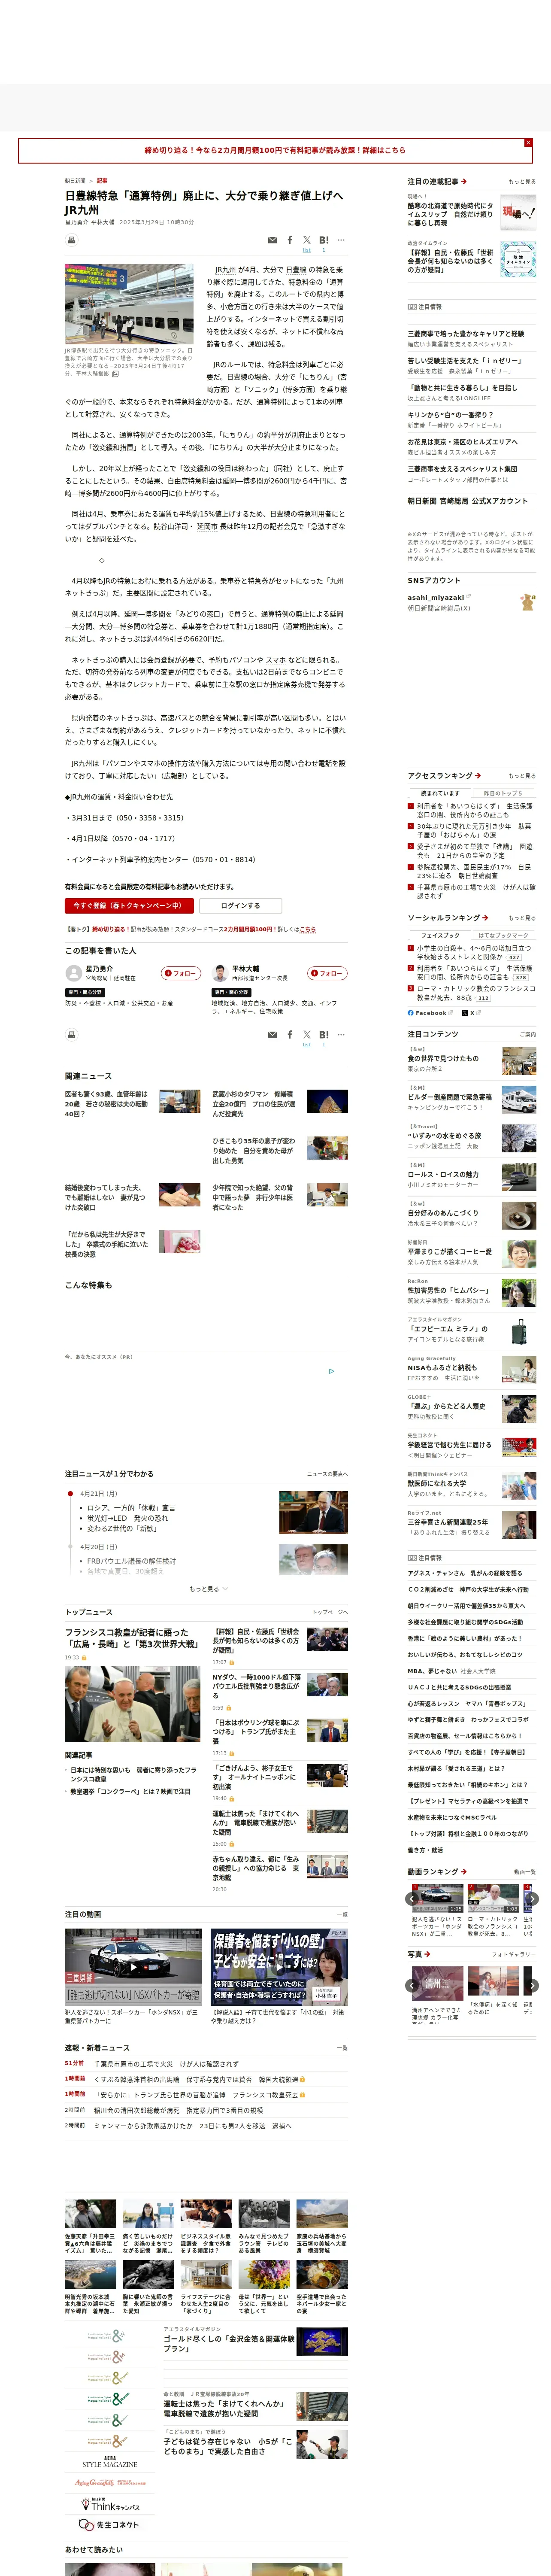Bookmark with Hatena B! icon at top

324,240
